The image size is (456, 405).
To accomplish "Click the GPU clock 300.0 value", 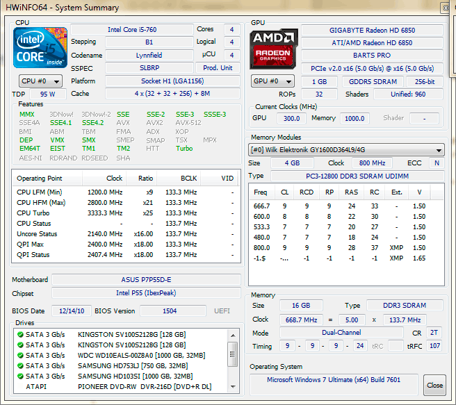I will (x=291, y=119).
